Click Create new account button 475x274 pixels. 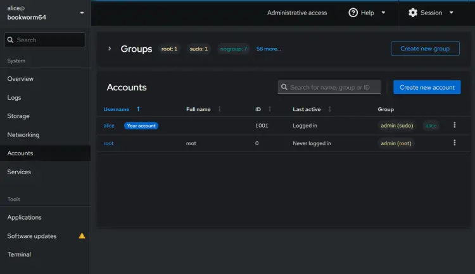click(x=427, y=87)
